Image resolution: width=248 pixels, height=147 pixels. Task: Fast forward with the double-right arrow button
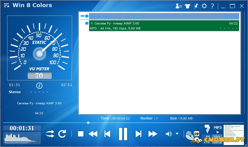point(153,134)
